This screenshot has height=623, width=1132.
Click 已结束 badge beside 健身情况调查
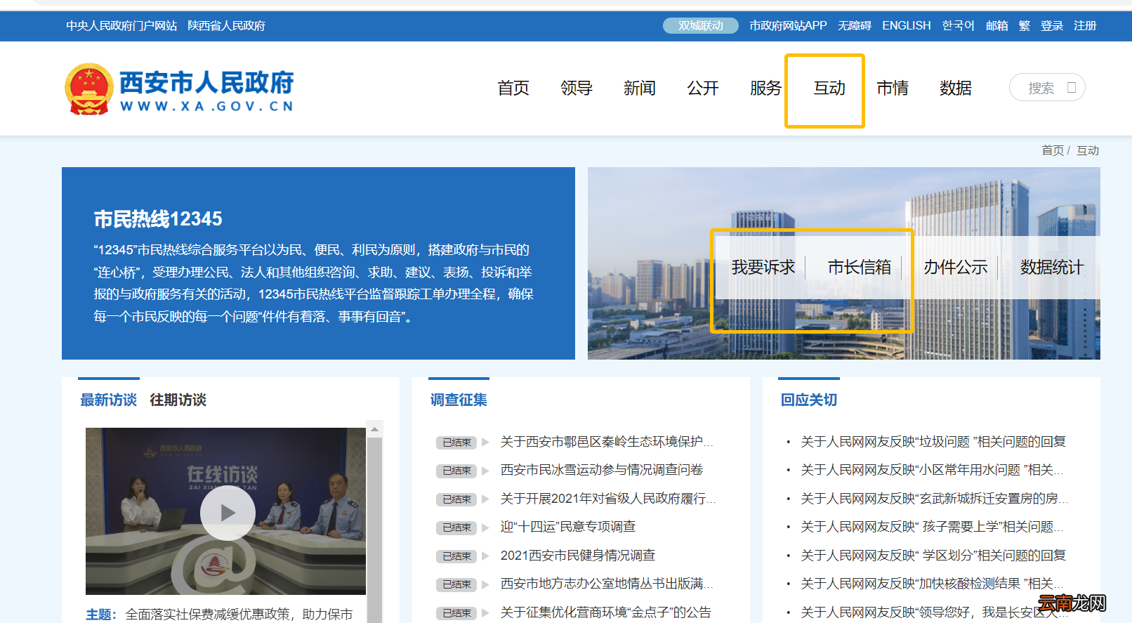pyautogui.click(x=456, y=556)
